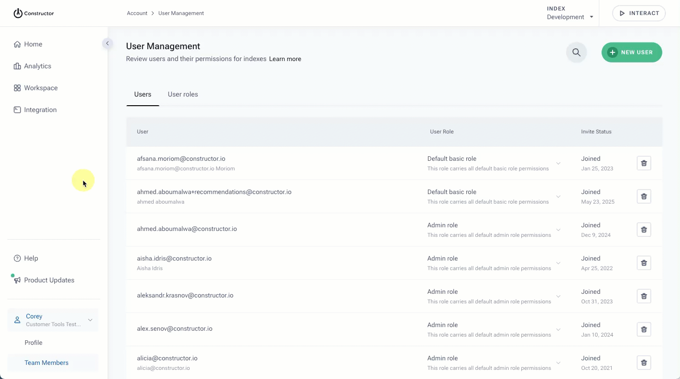
Task: Open role dropdown for alex.senov@constructor.io
Action: 558,329
